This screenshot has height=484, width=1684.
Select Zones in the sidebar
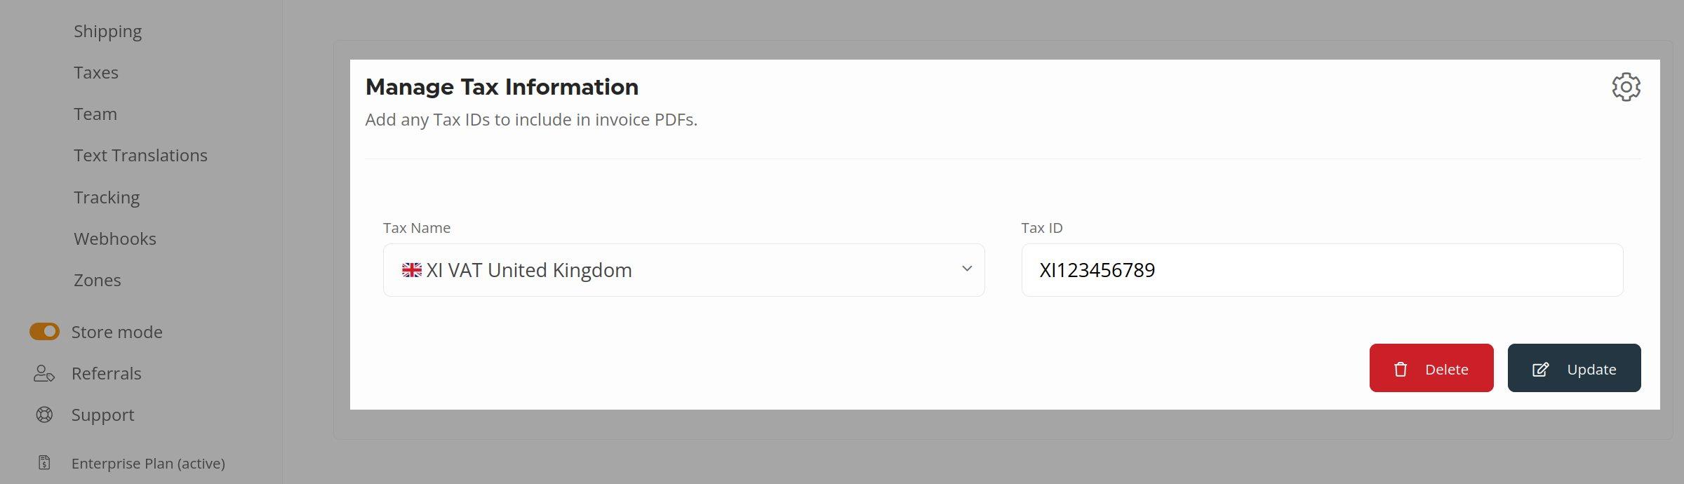[x=98, y=281]
